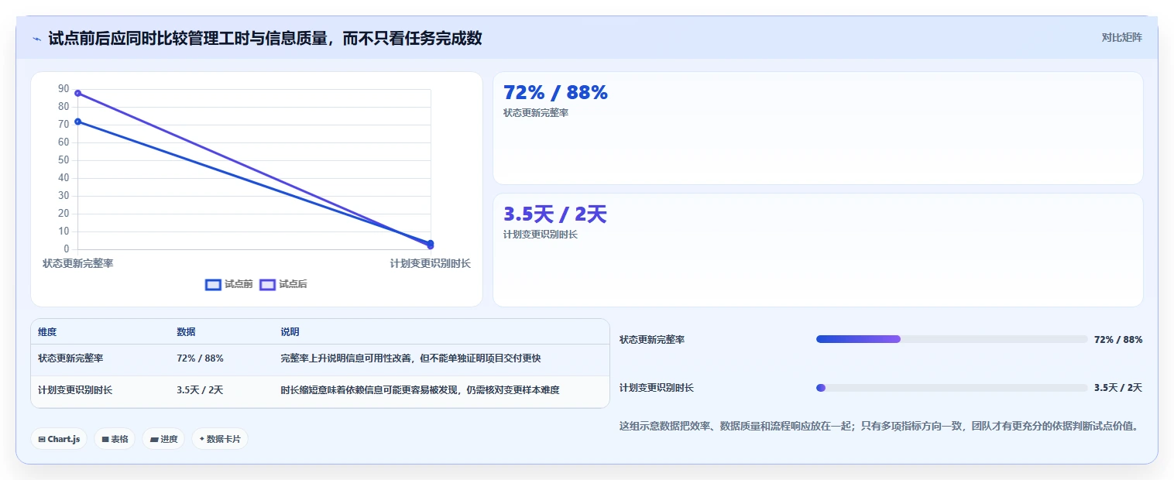Click the 试点前 data point at 72
This screenshot has height=480, width=1174.
coord(77,122)
